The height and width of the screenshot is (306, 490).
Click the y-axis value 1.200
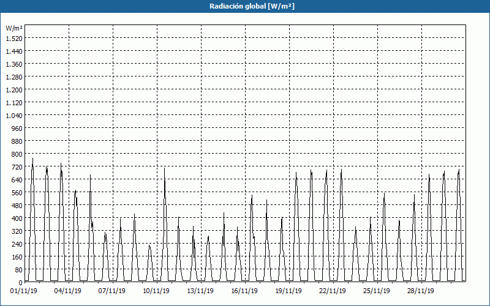tap(14, 90)
